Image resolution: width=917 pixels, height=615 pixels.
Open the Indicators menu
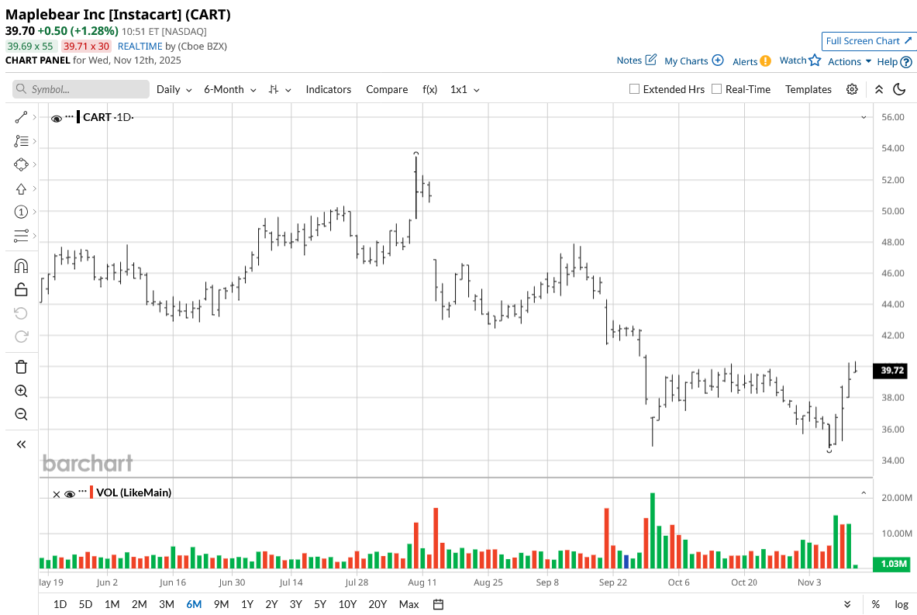328,89
